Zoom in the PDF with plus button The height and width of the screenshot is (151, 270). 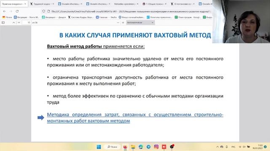pyautogui.click(x=123, y=22)
